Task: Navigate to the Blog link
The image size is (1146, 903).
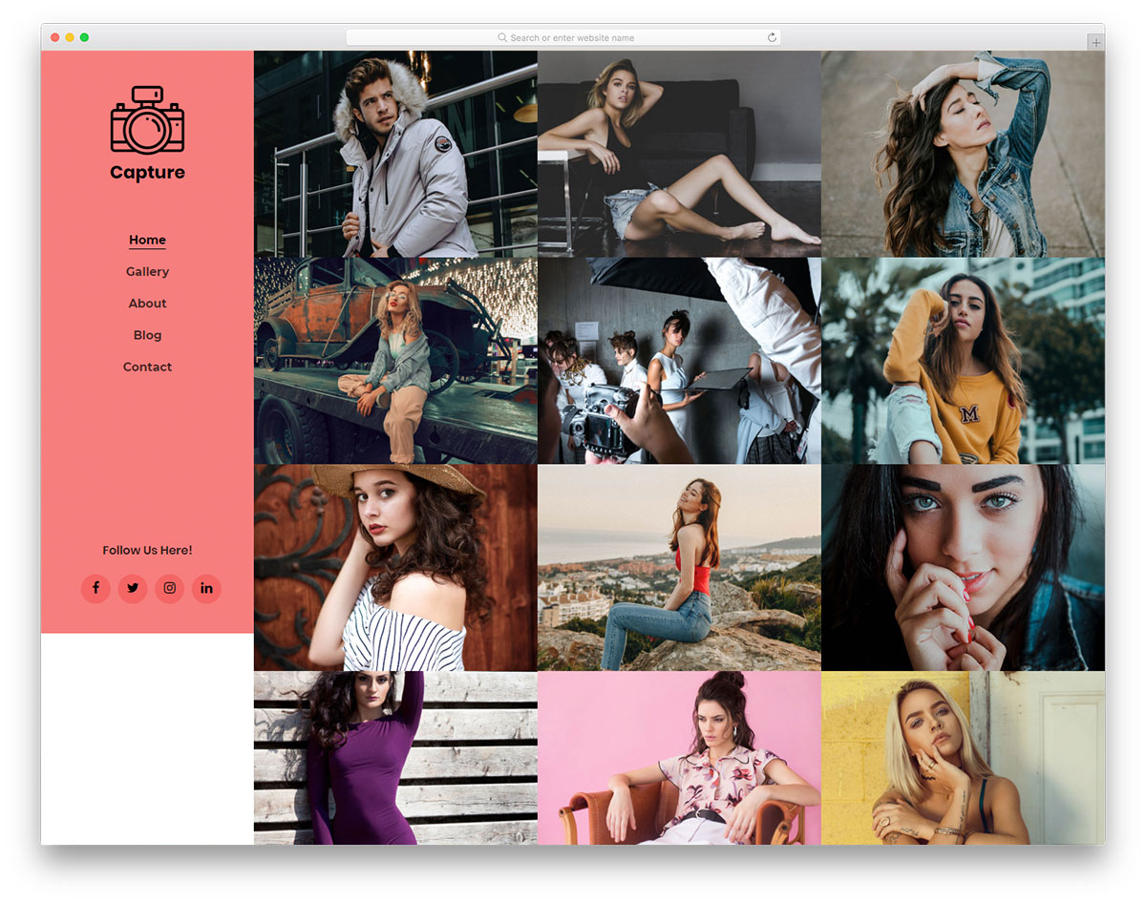Action: [147, 335]
